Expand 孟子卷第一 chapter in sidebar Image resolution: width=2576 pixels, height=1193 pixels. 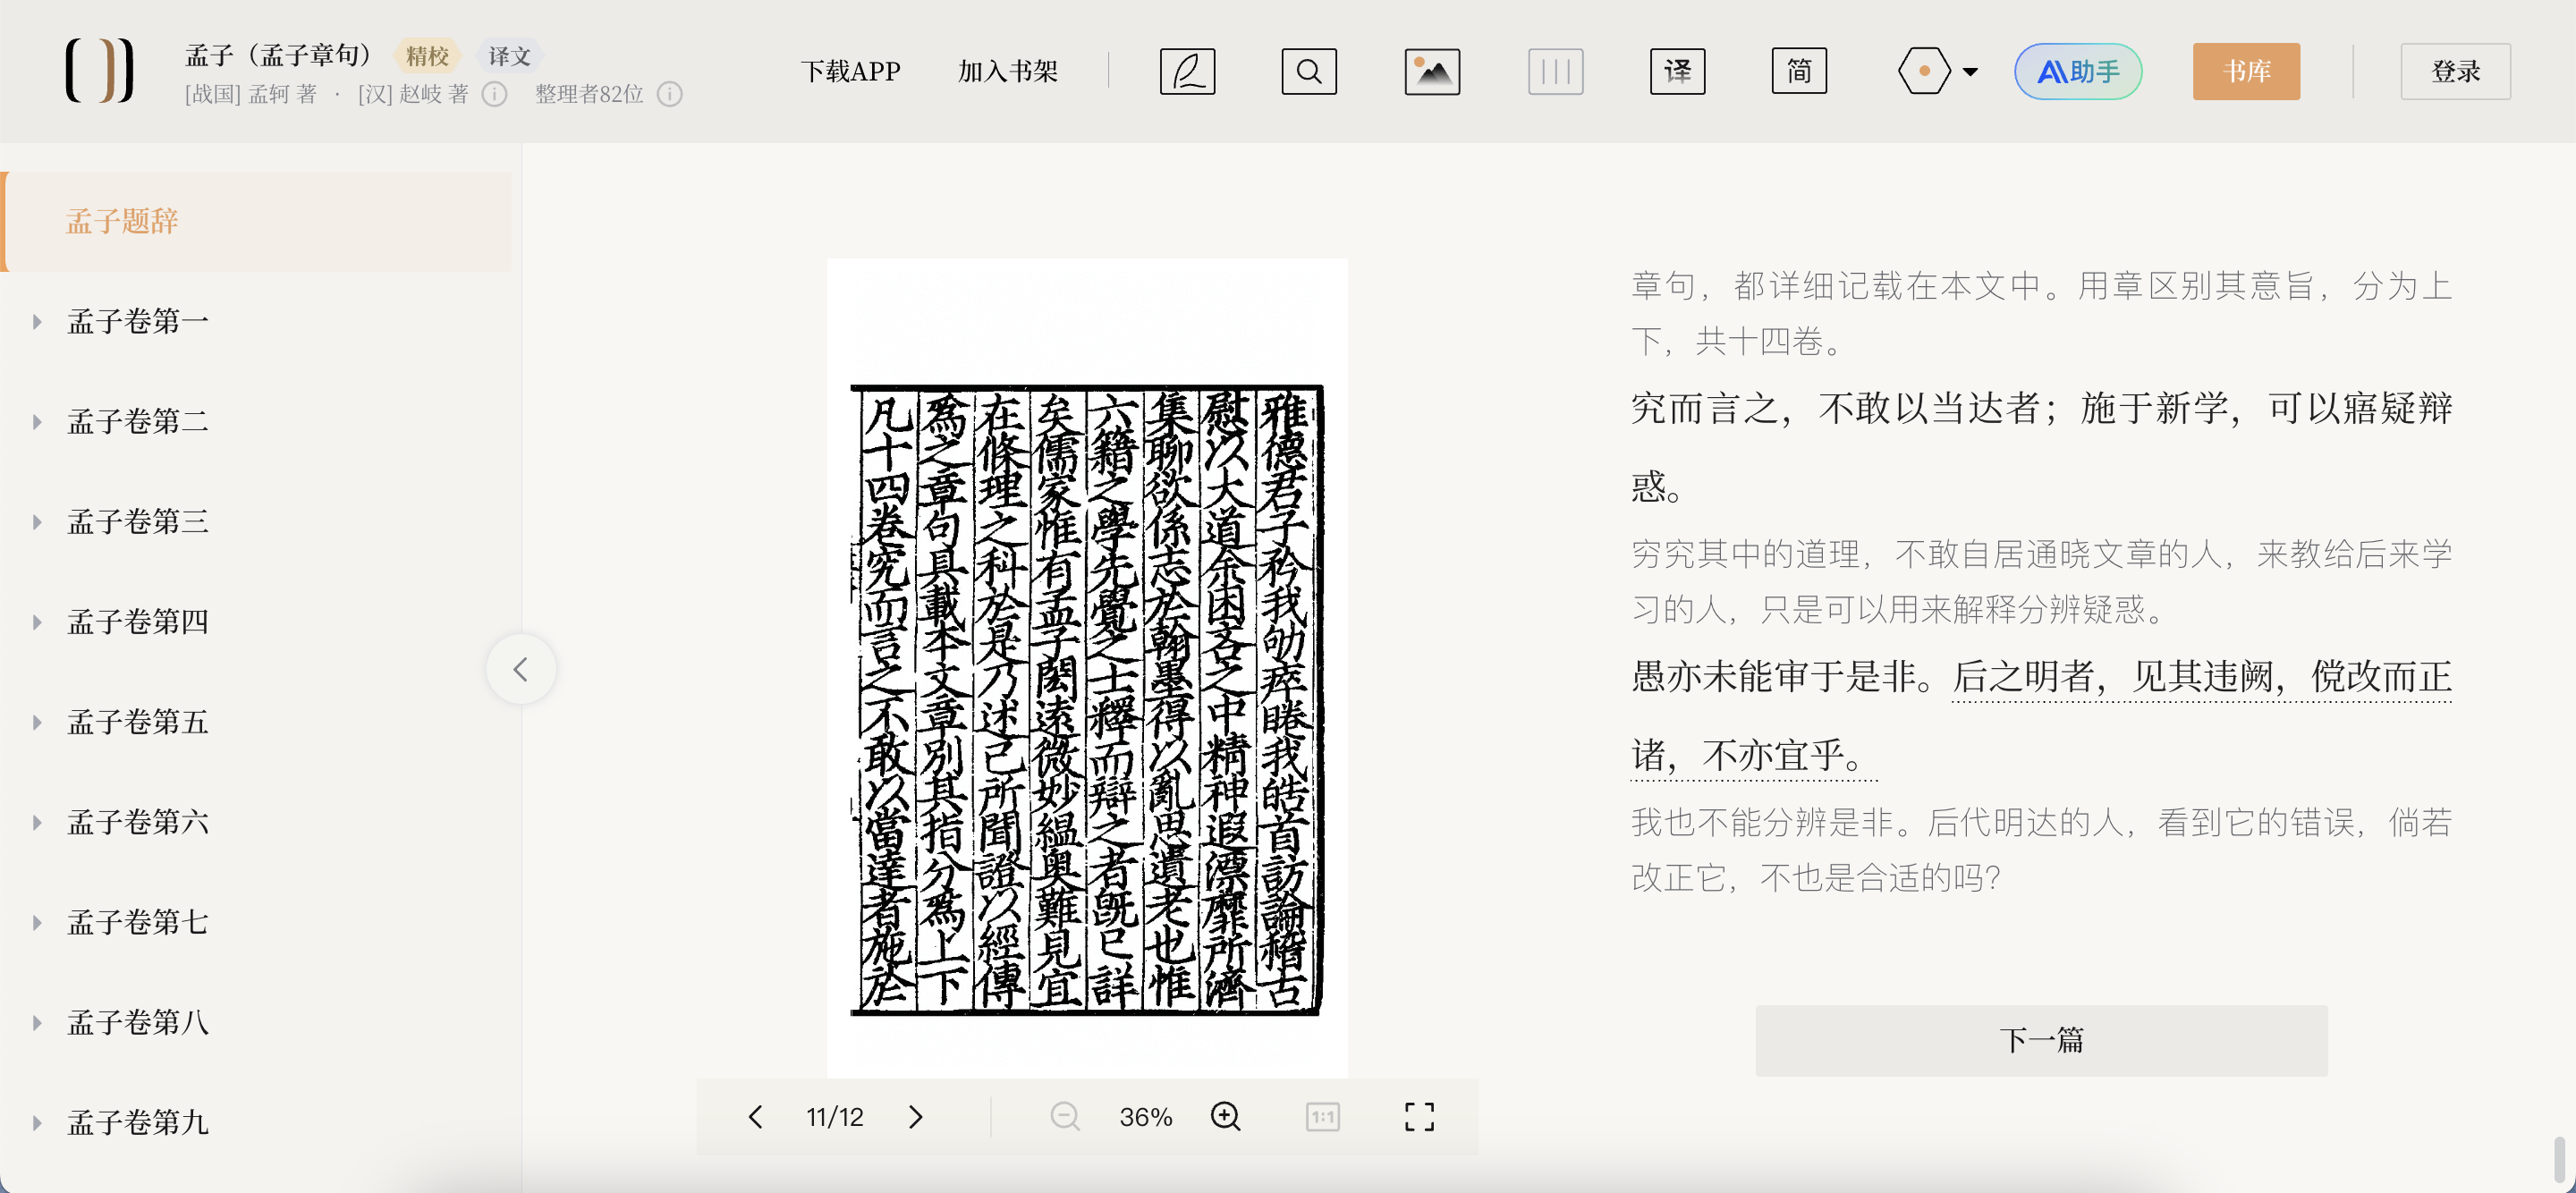click(x=37, y=321)
